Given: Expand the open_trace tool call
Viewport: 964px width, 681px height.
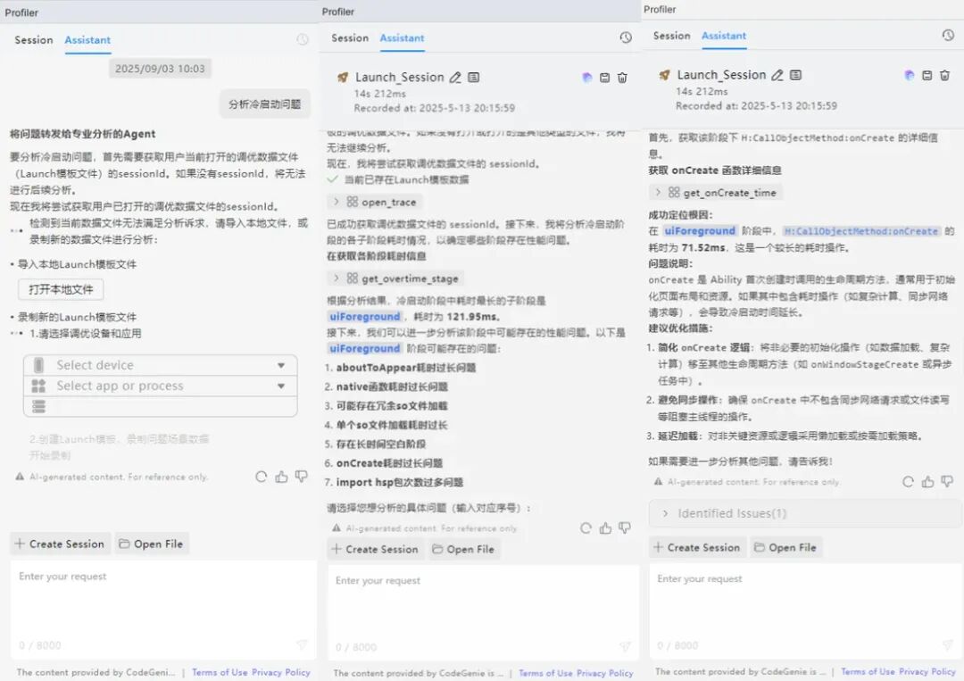Looking at the screenshot, I should click(374, 203).
